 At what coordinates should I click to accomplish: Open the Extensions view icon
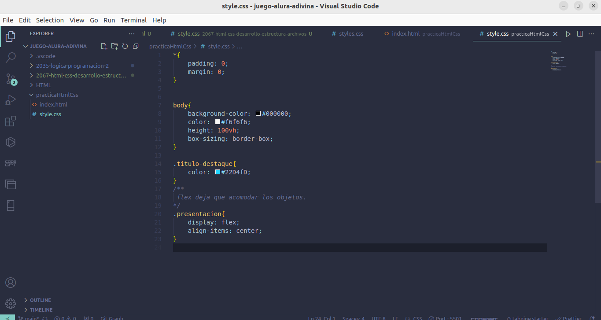click(11, 121)
